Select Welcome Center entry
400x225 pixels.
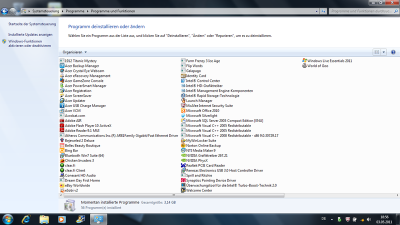196,190
